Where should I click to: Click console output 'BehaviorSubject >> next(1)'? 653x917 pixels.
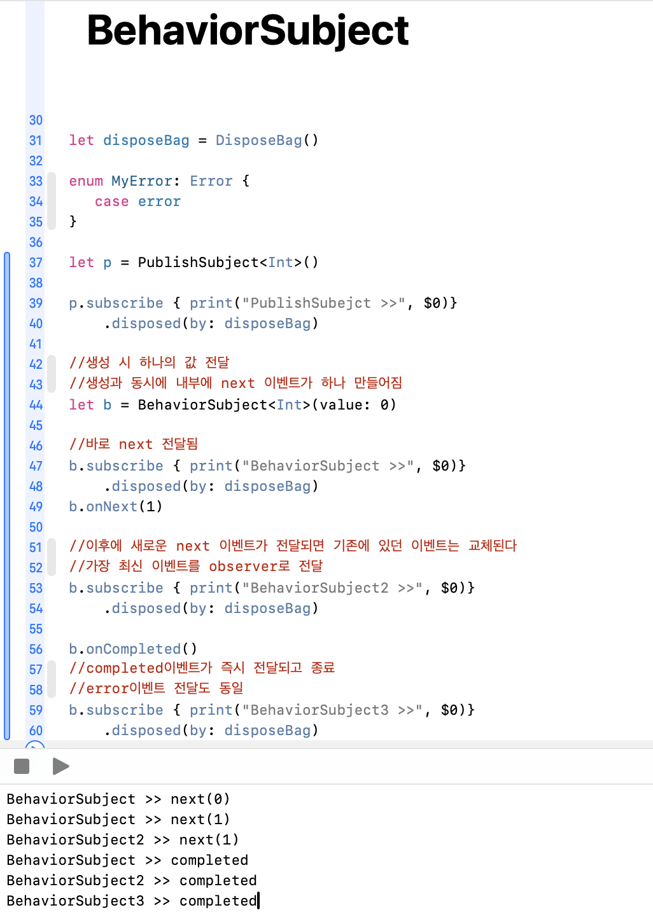pos(118,820)
